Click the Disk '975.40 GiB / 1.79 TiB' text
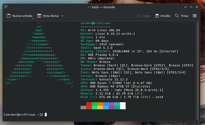The height and width of the screenshot is (125, 205). click(119, 97)
